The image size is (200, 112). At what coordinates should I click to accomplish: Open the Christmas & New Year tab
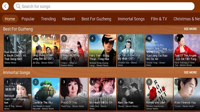(x=187, y=19)
